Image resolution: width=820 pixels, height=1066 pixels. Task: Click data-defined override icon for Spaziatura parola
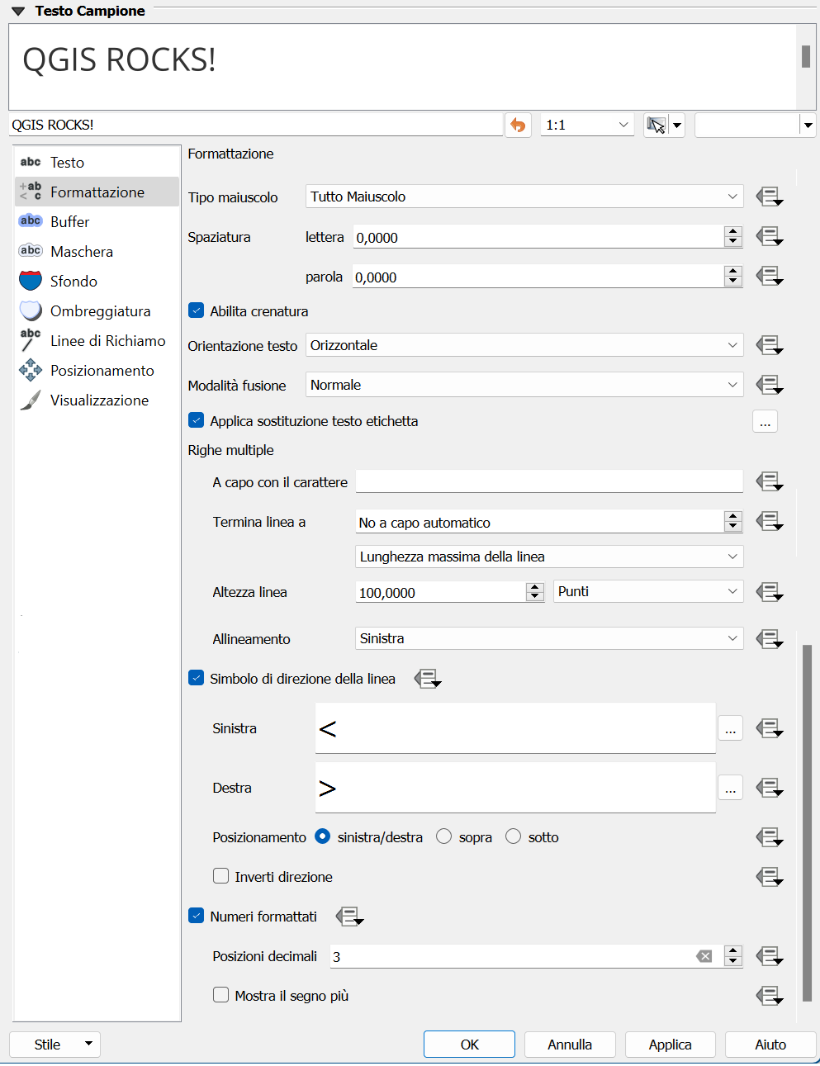769,276
